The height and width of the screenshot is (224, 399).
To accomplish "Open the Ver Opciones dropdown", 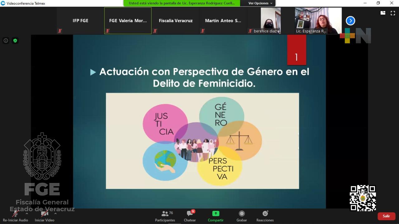I will pyautogui.click(x=260, y=3).
